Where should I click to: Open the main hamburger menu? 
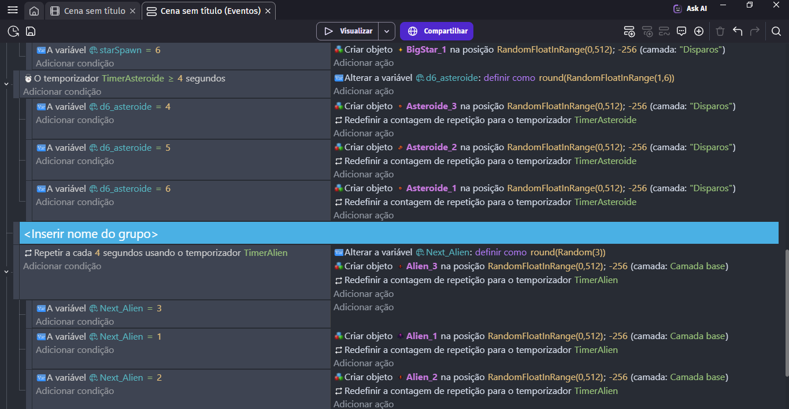click(13, 10)
